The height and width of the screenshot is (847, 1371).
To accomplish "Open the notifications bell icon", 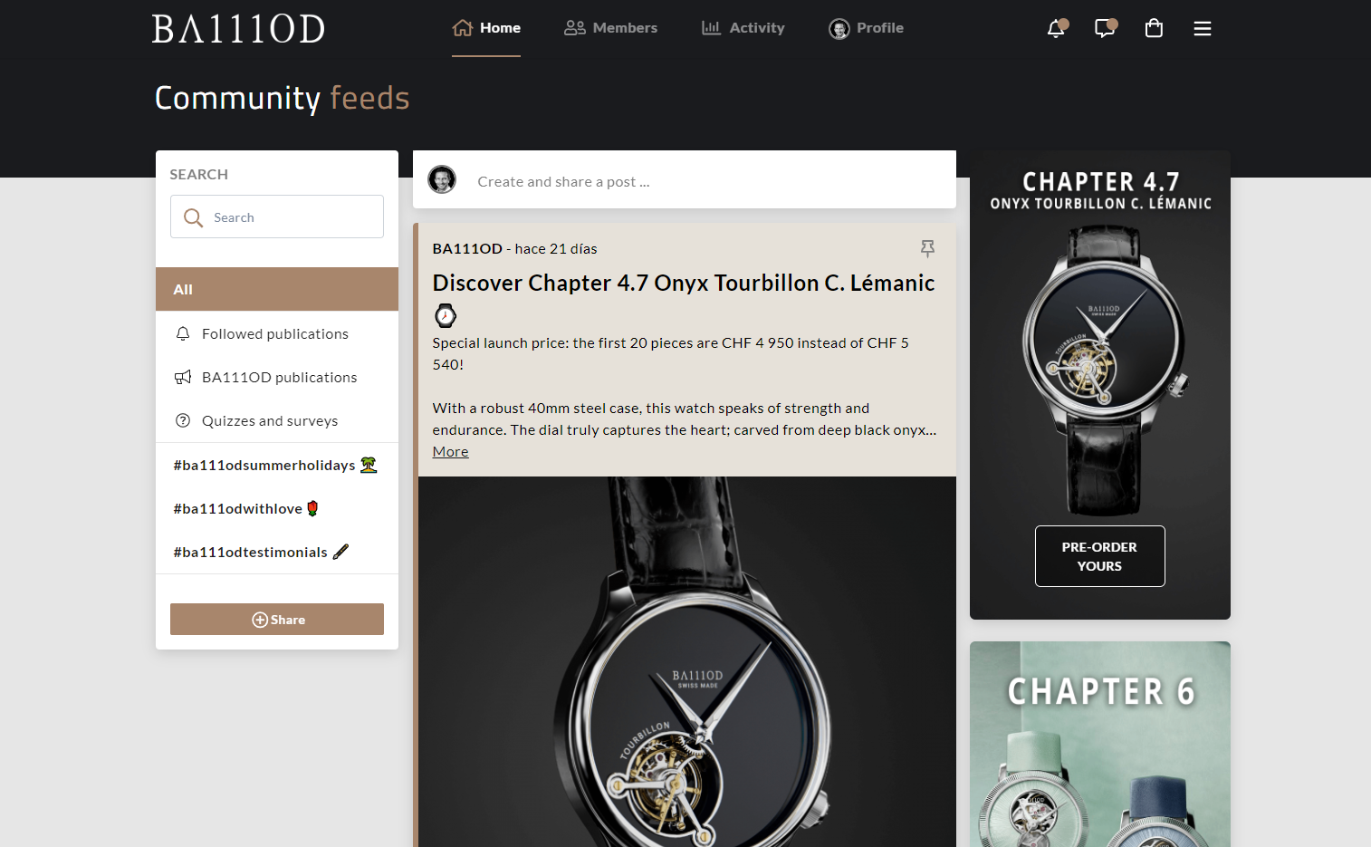I will coord(1056,28).
